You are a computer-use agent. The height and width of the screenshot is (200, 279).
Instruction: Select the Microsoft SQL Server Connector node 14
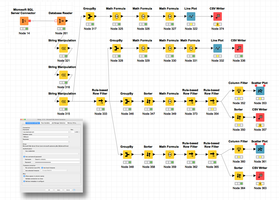pyautogui.click(x=24, y=21)
